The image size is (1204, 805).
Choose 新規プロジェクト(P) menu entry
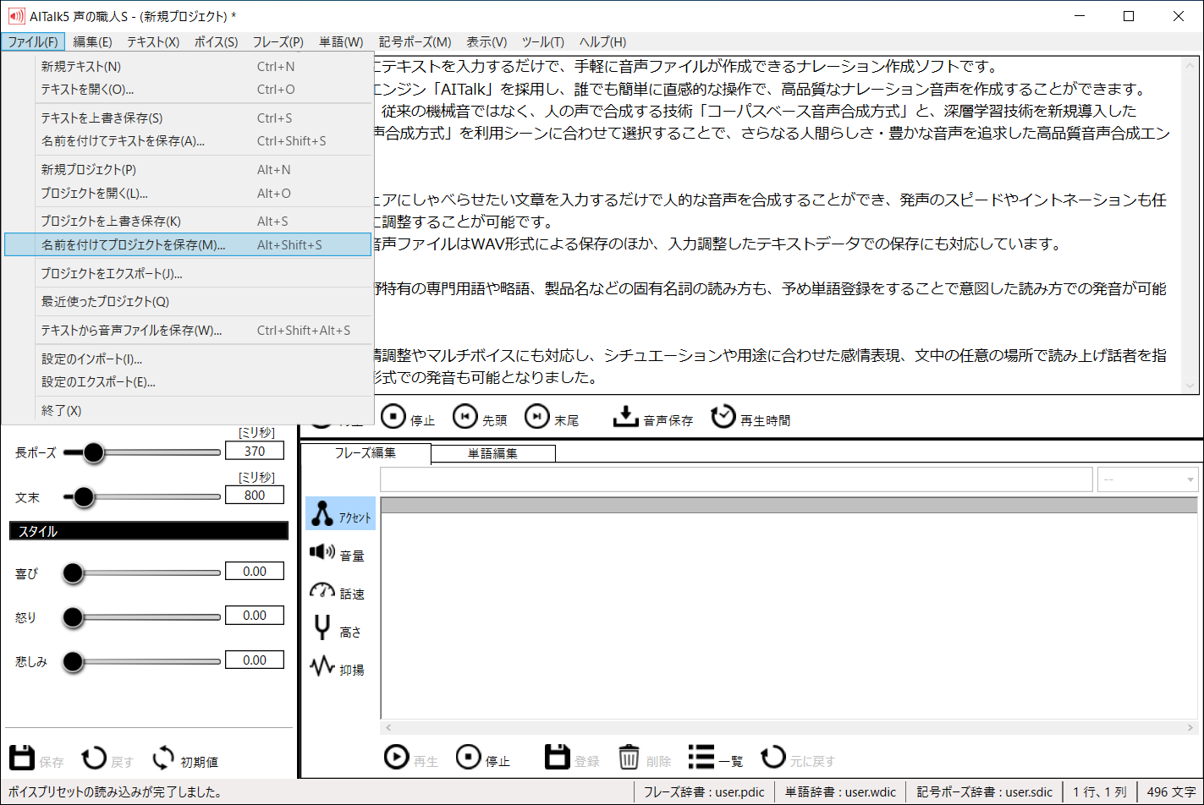coord(189,170)
